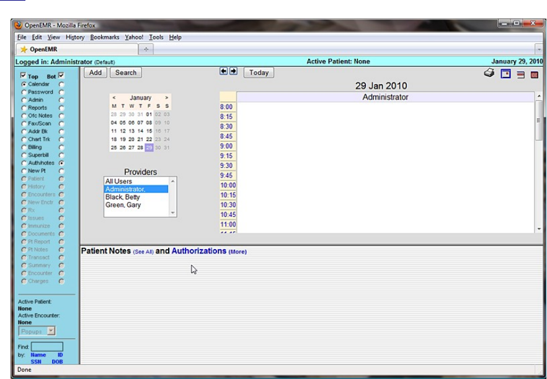Screen dimensions: 547x379
Task: Select Password radio for top frame
Action: (24, 92)
